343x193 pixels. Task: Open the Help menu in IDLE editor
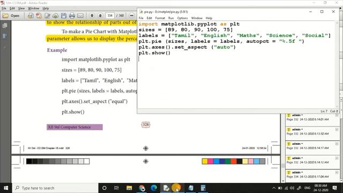click(209, 18)
